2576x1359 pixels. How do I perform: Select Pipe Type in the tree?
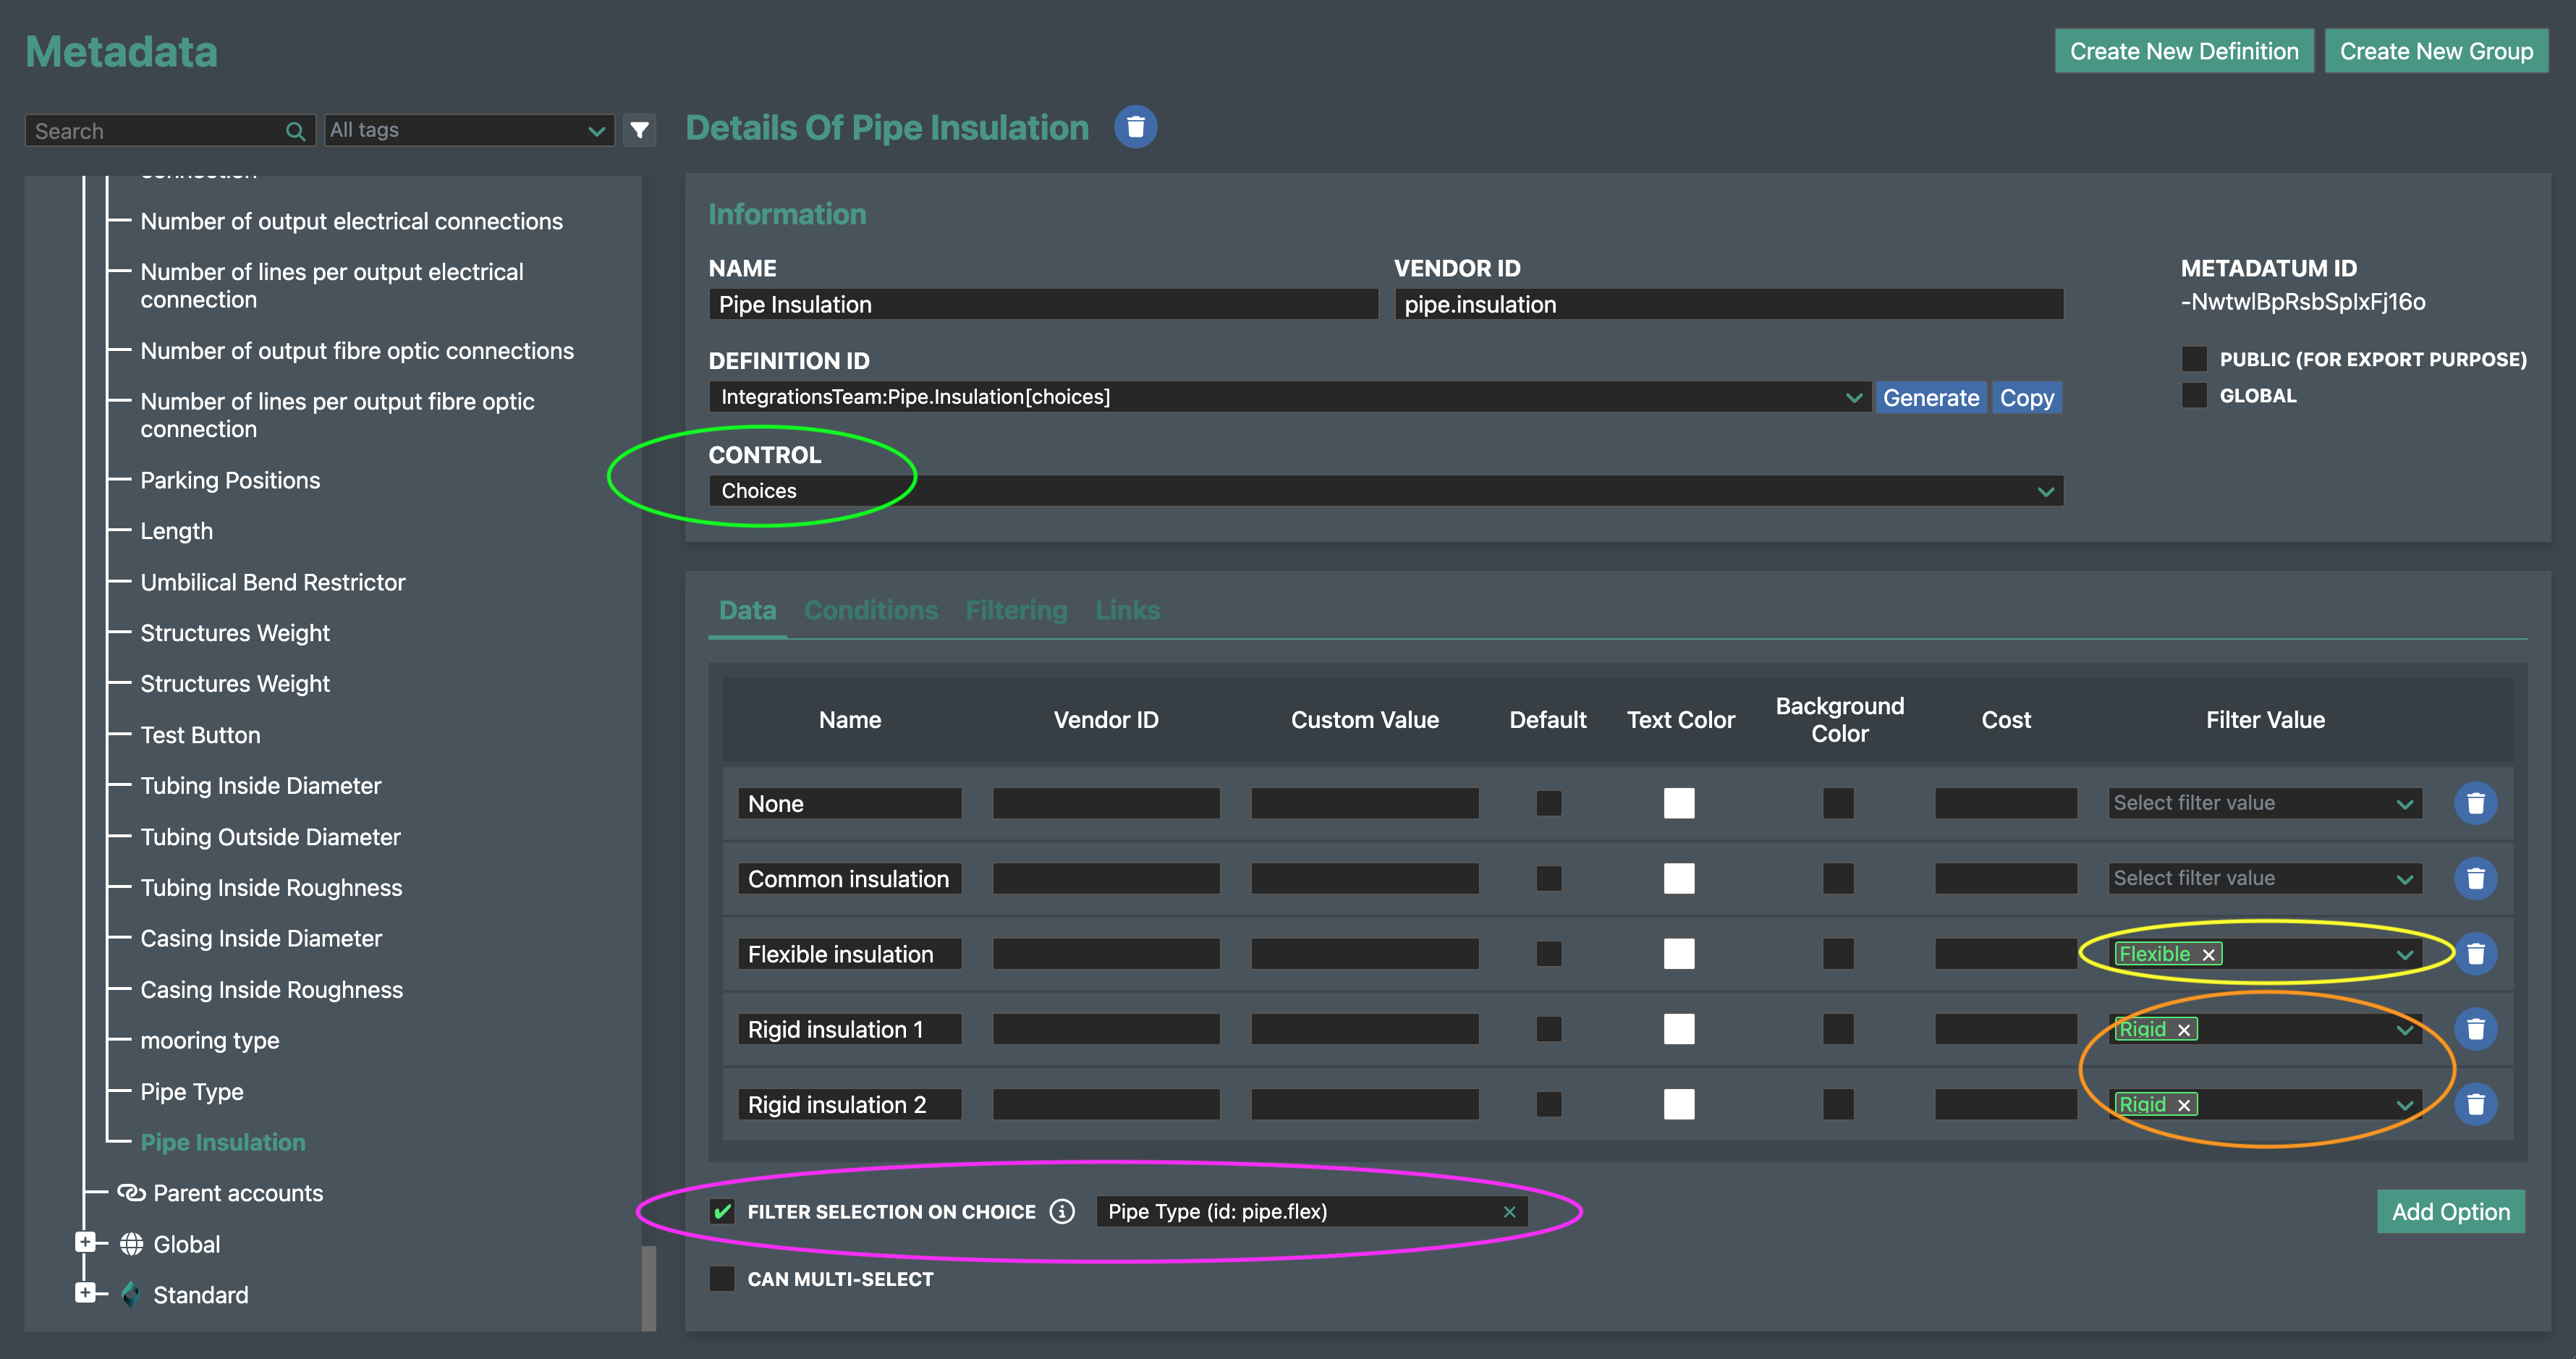pyautogui.click(x=192, y=1092)
